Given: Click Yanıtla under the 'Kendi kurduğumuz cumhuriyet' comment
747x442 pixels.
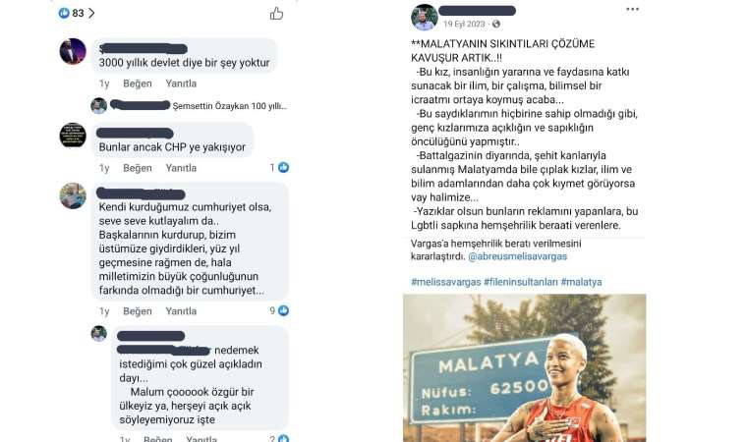Looking at the screenshot, I should [181, 311].
